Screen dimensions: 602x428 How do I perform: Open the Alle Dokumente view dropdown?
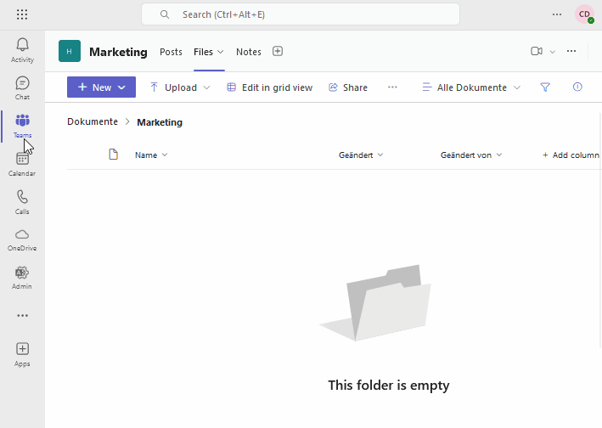click(471, 87)
